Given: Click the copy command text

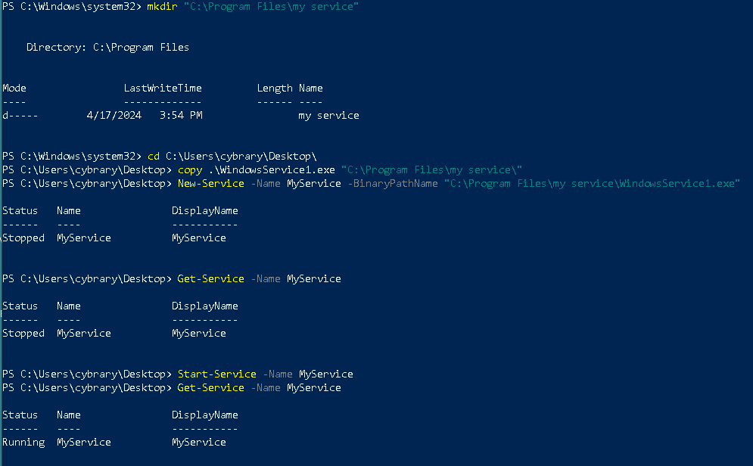Looking at the screenshot, I should pyautogui.click(x=189, y=170).
